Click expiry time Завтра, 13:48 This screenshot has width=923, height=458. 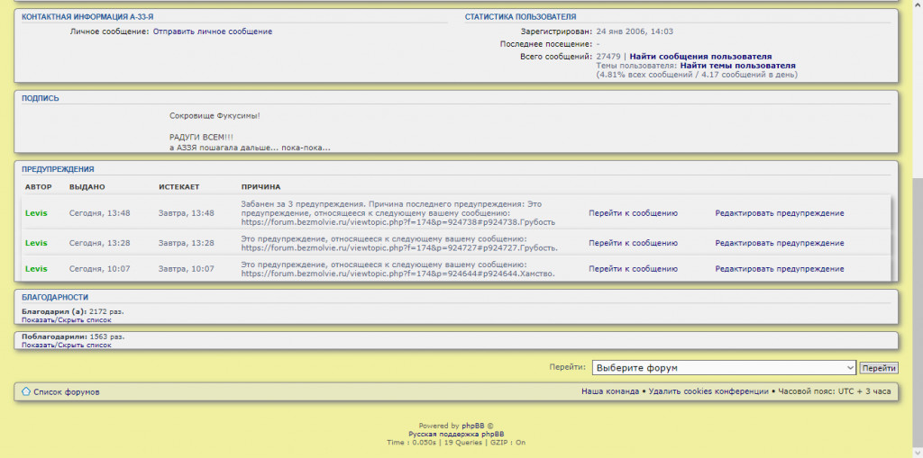[186, 213]
